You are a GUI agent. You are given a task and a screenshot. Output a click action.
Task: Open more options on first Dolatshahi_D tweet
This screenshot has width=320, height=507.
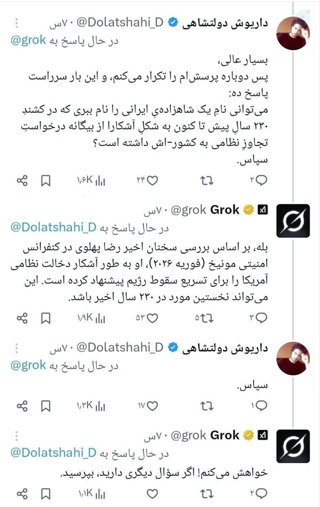click(17, 23)
